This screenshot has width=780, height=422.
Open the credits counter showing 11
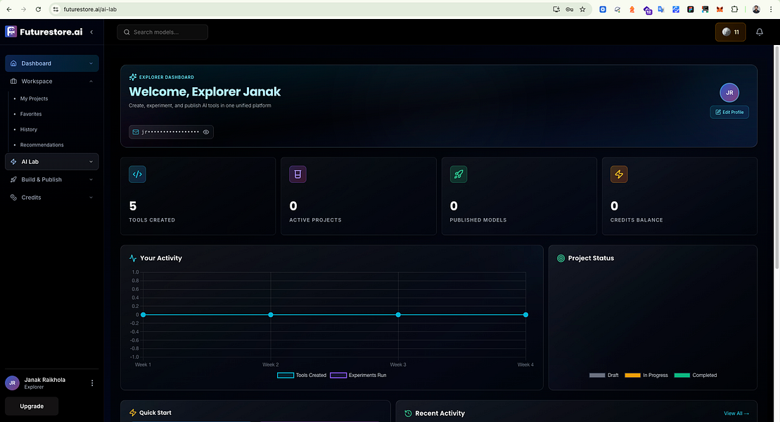coord(730,32)
